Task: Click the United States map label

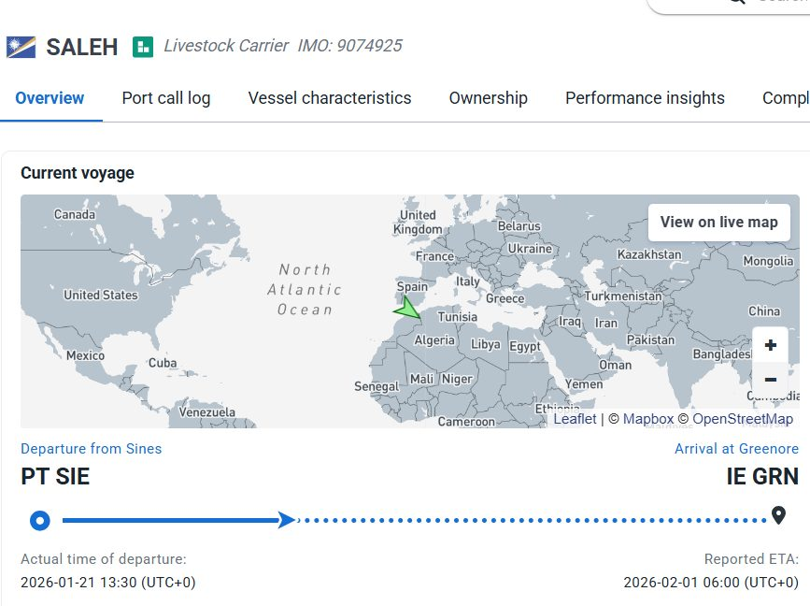Action: (x=101, y=295)
